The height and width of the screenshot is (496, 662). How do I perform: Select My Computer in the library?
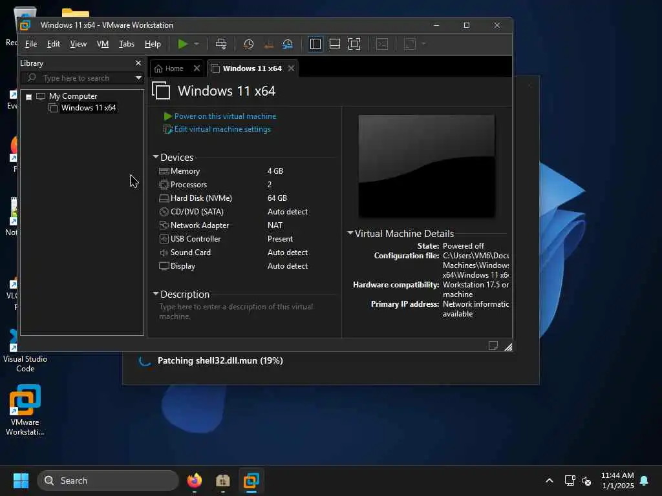(72, 96)
